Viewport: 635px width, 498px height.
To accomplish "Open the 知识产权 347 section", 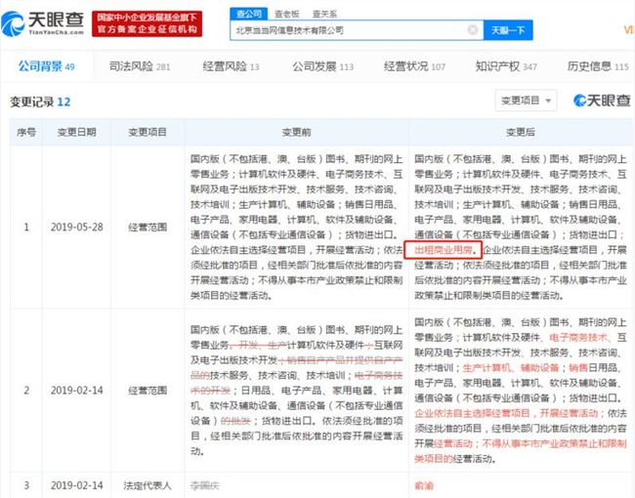I will click(506, 66).
